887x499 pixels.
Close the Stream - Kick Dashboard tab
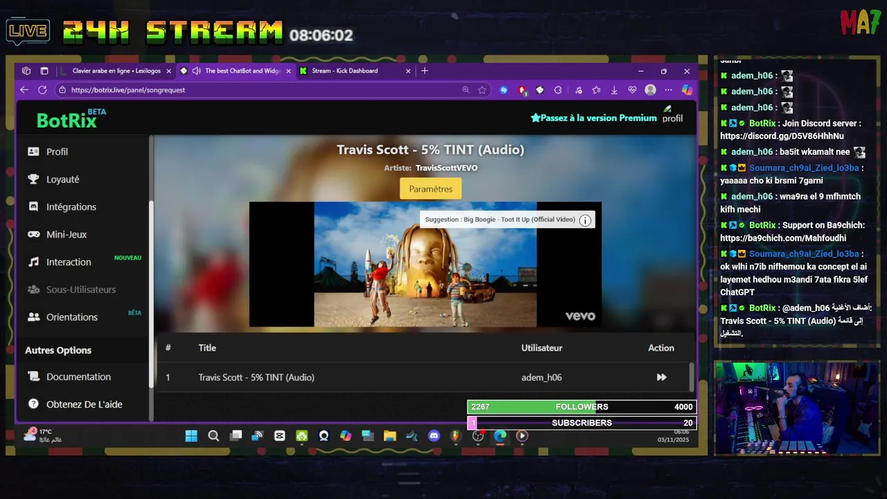[x=408, y=71]
